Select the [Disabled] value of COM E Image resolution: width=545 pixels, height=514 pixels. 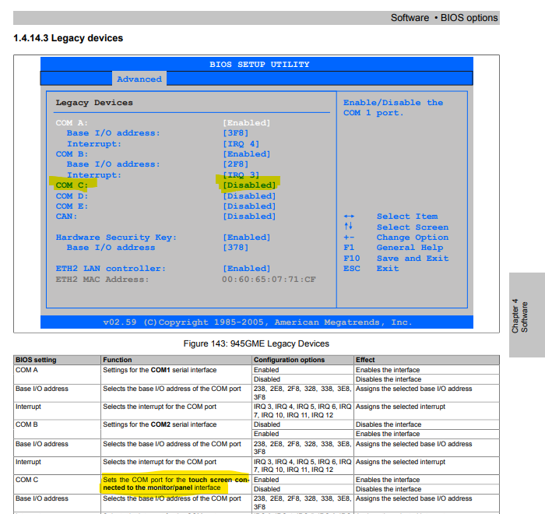point(249,206)
